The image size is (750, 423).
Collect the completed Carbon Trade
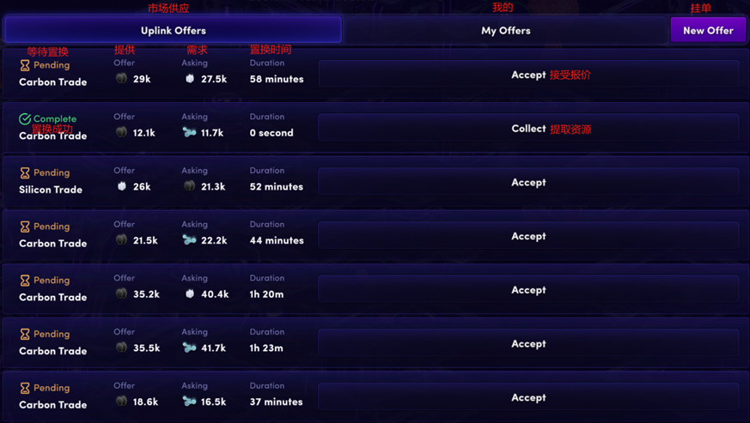click(x=528, y=129)
